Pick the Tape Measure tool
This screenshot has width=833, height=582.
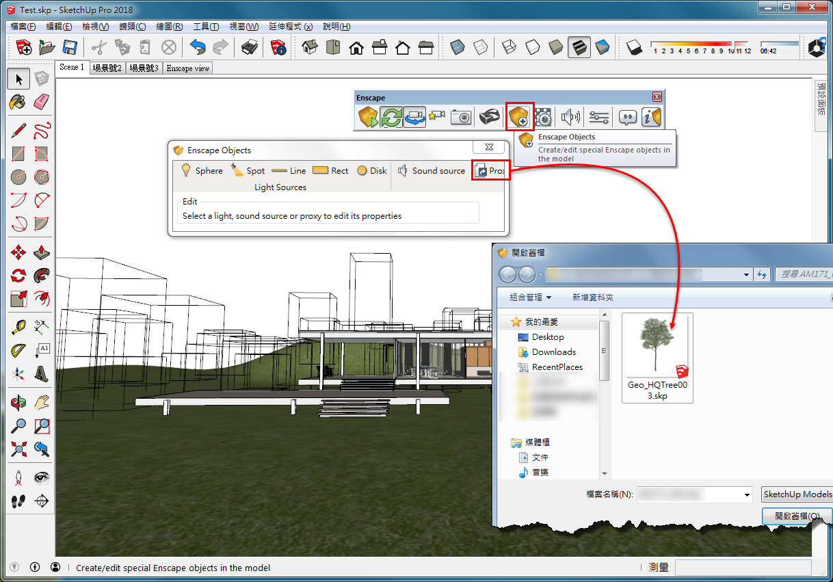pyautogui.click(x=18, y=328)
